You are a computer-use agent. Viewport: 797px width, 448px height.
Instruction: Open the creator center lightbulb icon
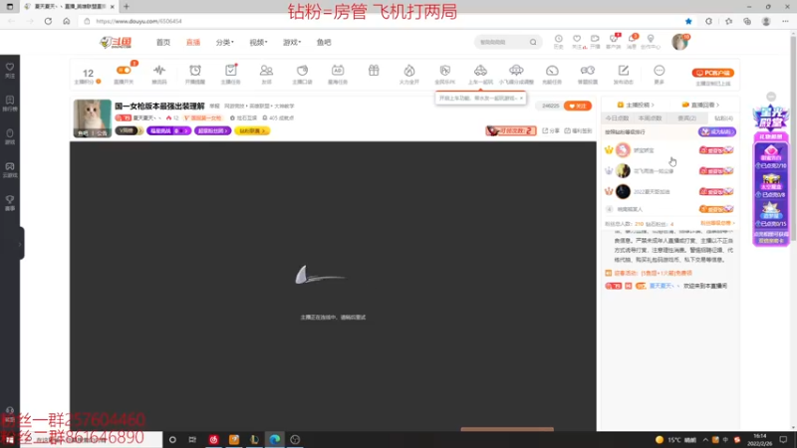point(651,39)
